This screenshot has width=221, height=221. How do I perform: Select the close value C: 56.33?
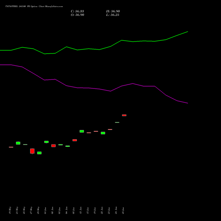pyautogui.click(x=77, y=11)
